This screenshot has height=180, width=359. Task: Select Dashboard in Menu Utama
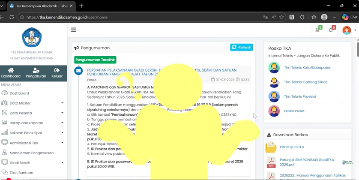pos(19,93)
